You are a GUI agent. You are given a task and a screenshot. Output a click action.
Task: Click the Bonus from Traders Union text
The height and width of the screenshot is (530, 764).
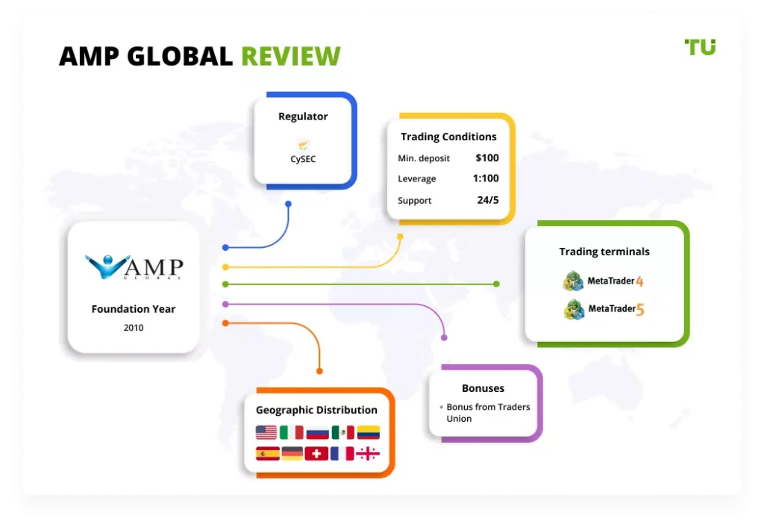click(x=488, y=413)
